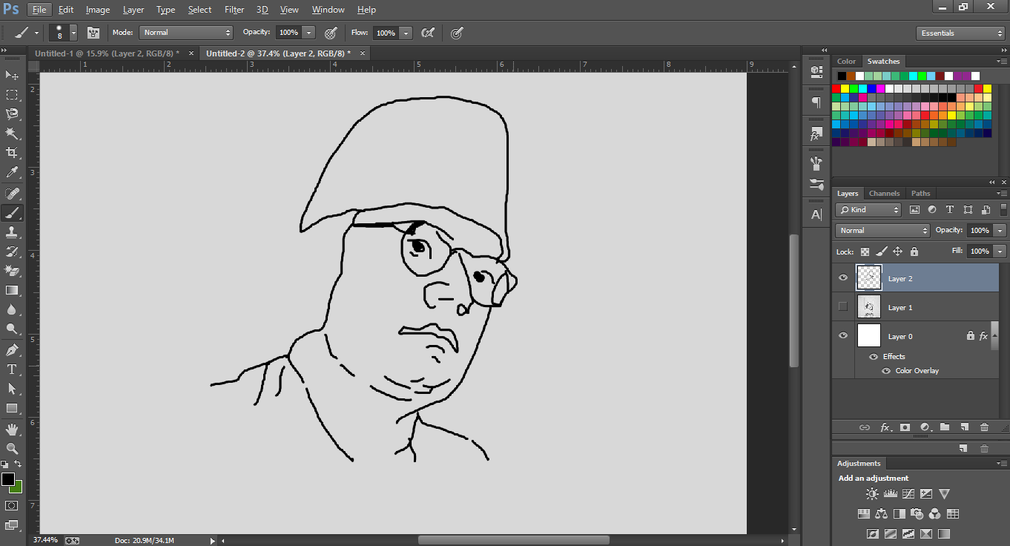Toggle Quick Mask mode
Viewport: 1010px width, 546px height.
(12, 506)
